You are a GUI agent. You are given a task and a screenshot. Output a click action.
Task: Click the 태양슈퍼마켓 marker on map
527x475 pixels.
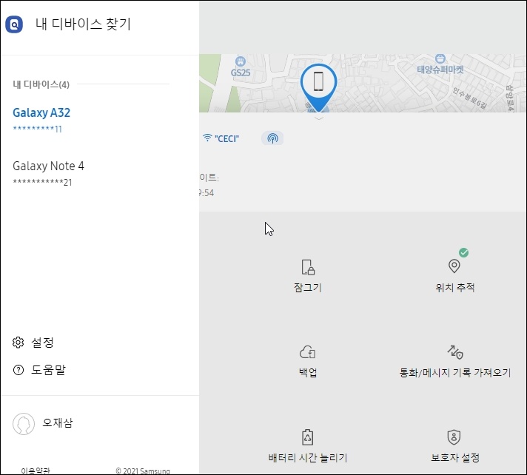point(440,65)
